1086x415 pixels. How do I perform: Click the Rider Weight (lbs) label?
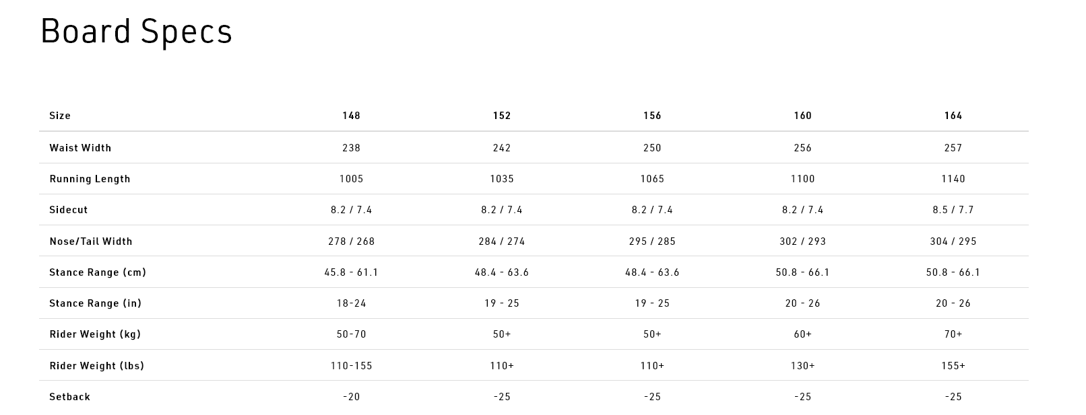[97, 366]
